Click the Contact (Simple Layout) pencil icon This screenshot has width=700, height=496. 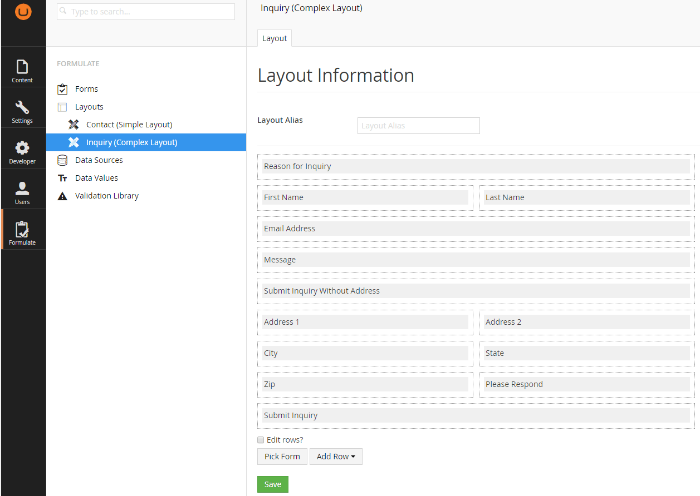74,125
